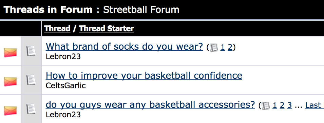Go to page 2 of accessories thread
324x123 pixels.
(282, 105)
